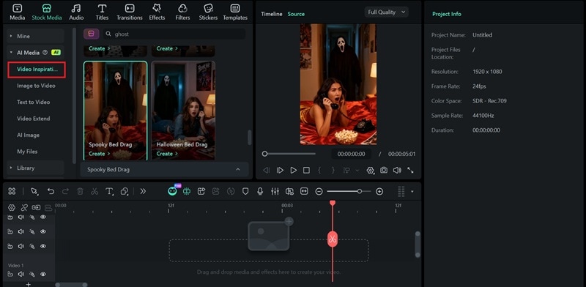
Task: Open the timeline layout grid icon
Action: (12, 191)
